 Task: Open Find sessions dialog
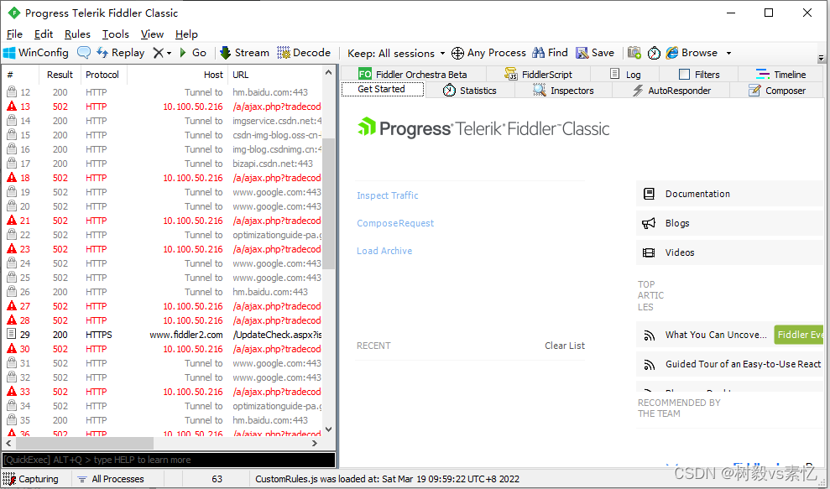[550, 53]
